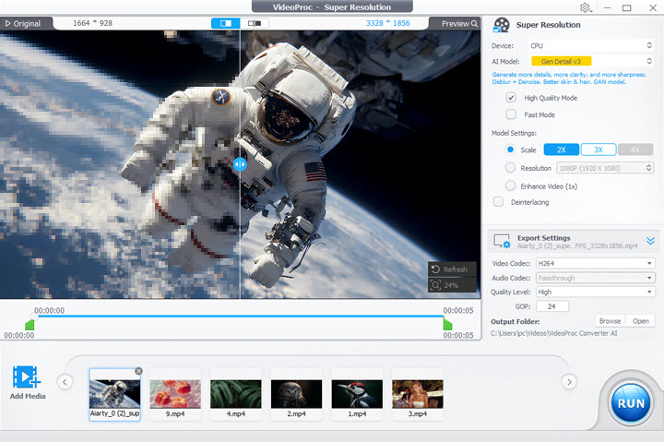Viewport: 664px width, 442px height.
Task: Open the Quality Level dropdown High
Action: point(596,292)
